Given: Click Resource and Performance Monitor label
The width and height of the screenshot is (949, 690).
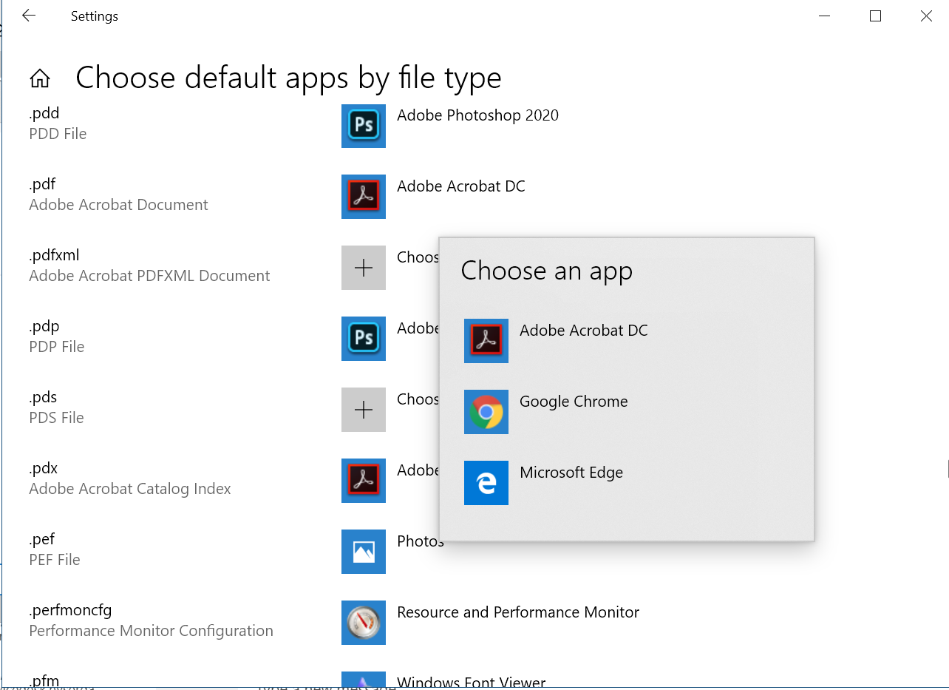Looking at the screenshot, I should [518, 612].
